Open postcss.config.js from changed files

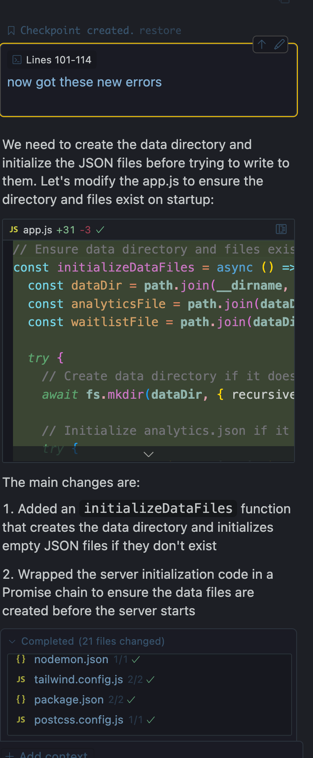[79, 720]
